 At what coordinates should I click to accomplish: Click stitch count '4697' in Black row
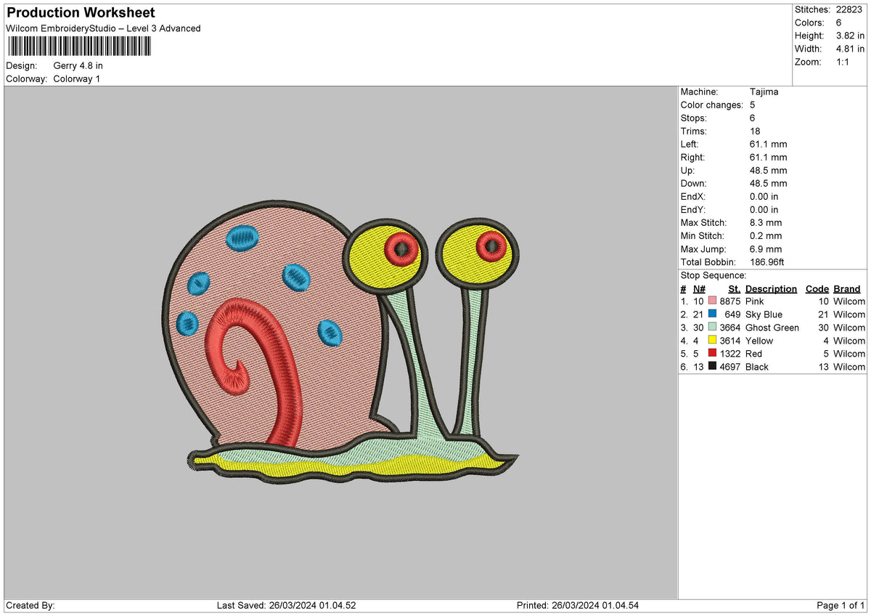(x=730, y=367)
